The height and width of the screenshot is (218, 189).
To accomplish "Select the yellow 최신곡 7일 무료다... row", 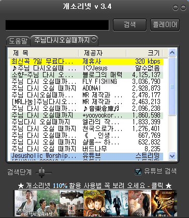I will coord(86,62).
